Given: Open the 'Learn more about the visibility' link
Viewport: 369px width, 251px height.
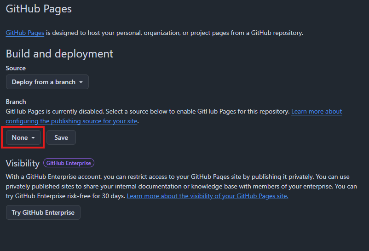Looking at the screenshot, I should [x=208, y=196].
